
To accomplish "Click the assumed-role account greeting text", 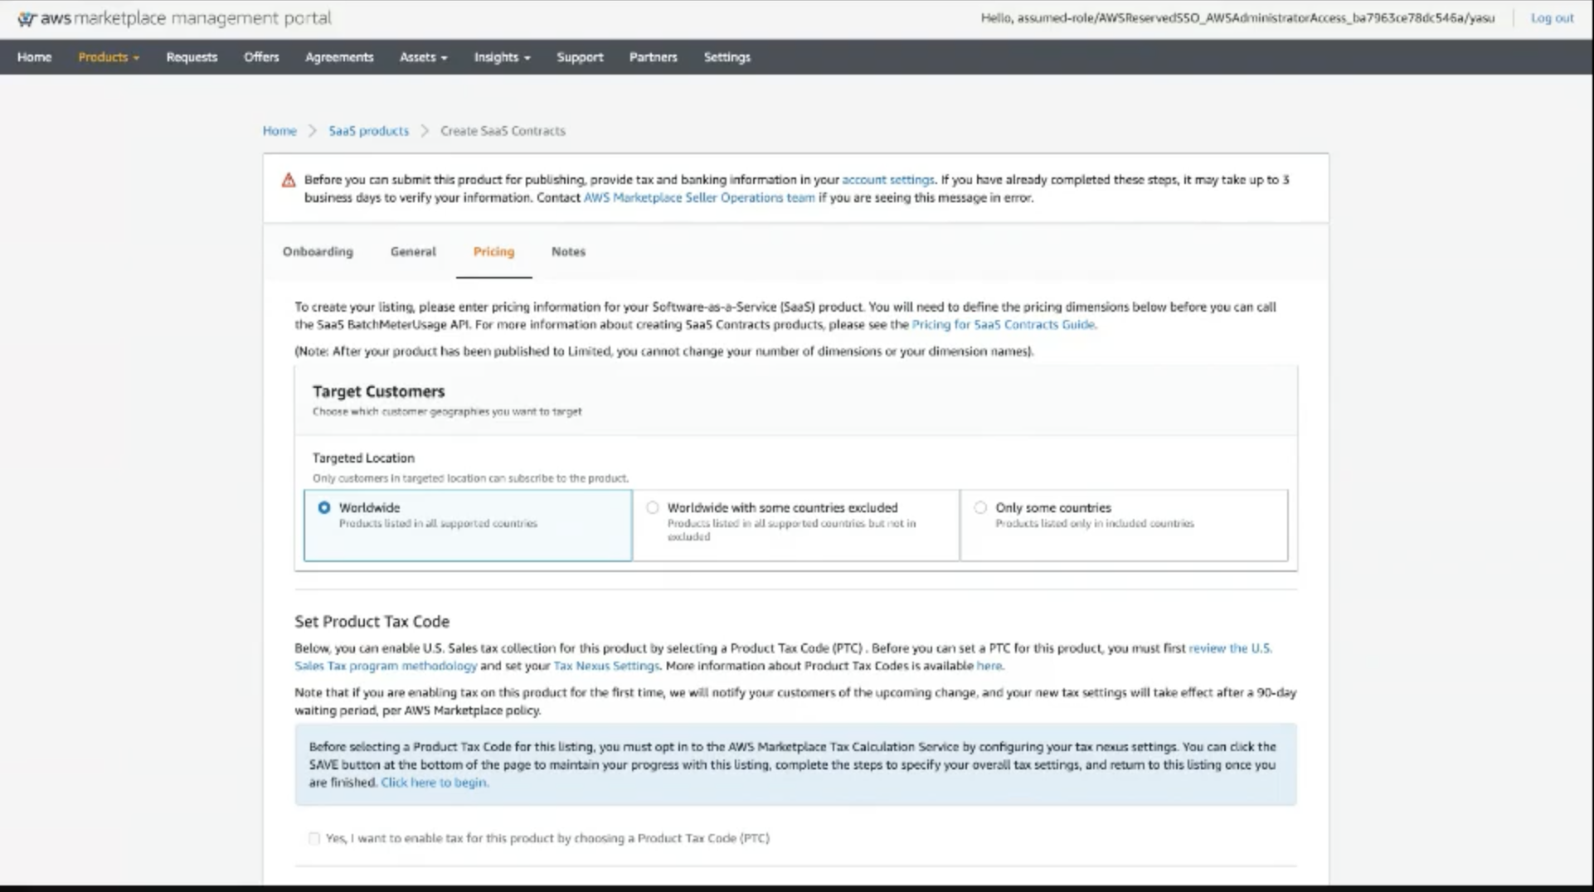I will [x=1237, y=18].
